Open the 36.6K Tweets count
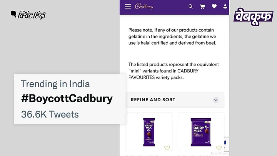 coord(50,114)
